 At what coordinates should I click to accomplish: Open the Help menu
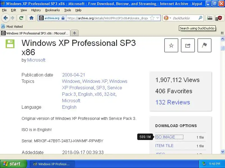(78, 10)
